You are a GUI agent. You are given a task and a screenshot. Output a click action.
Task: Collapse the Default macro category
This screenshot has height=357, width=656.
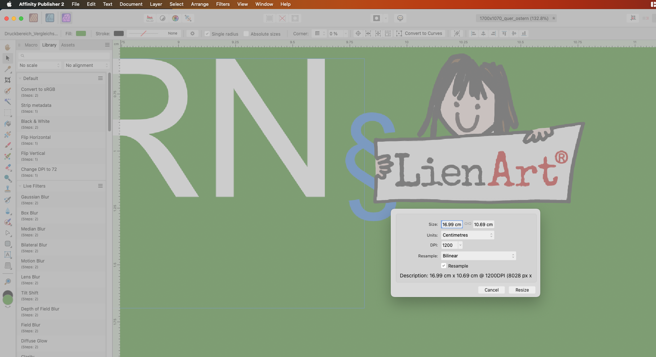pos(20,79)
